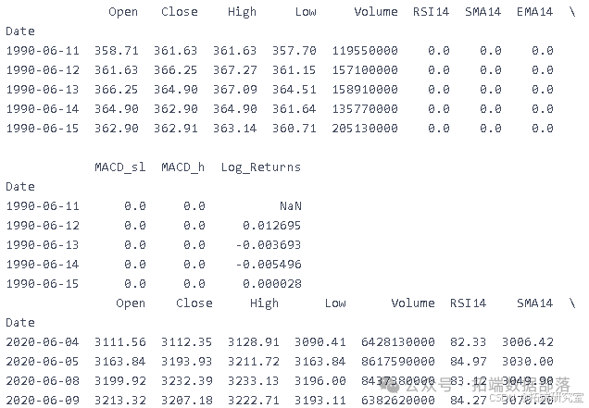This screenshot has height=408, width=589.
Task: Click the log return value 0.012695
Action: click(272, 226)
